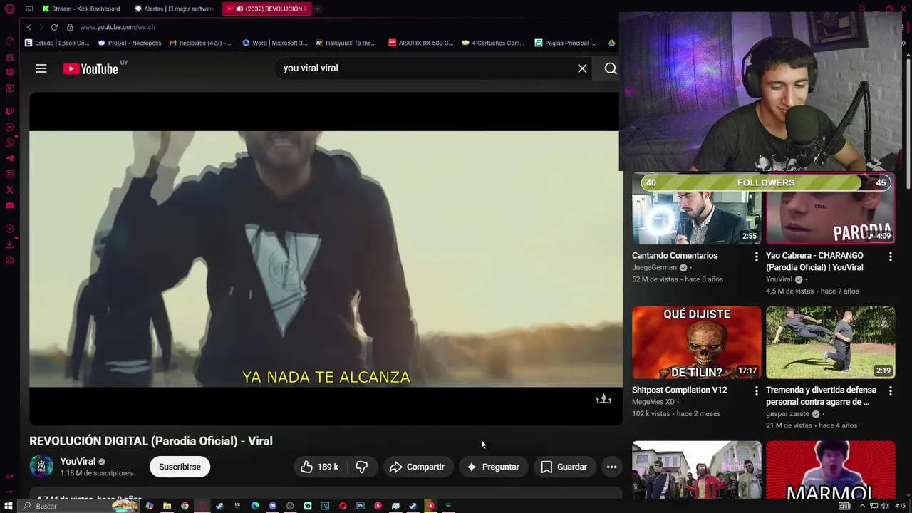Open WhatsApp in Opera sidebar
This screenshot has height=513, width=912.
pos(10,143)
